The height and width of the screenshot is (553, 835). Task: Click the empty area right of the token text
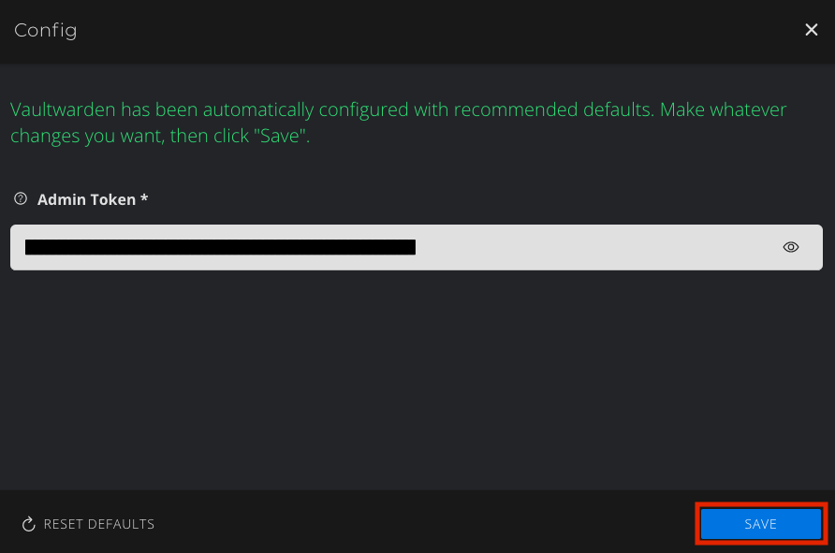[x=599, y=247]
